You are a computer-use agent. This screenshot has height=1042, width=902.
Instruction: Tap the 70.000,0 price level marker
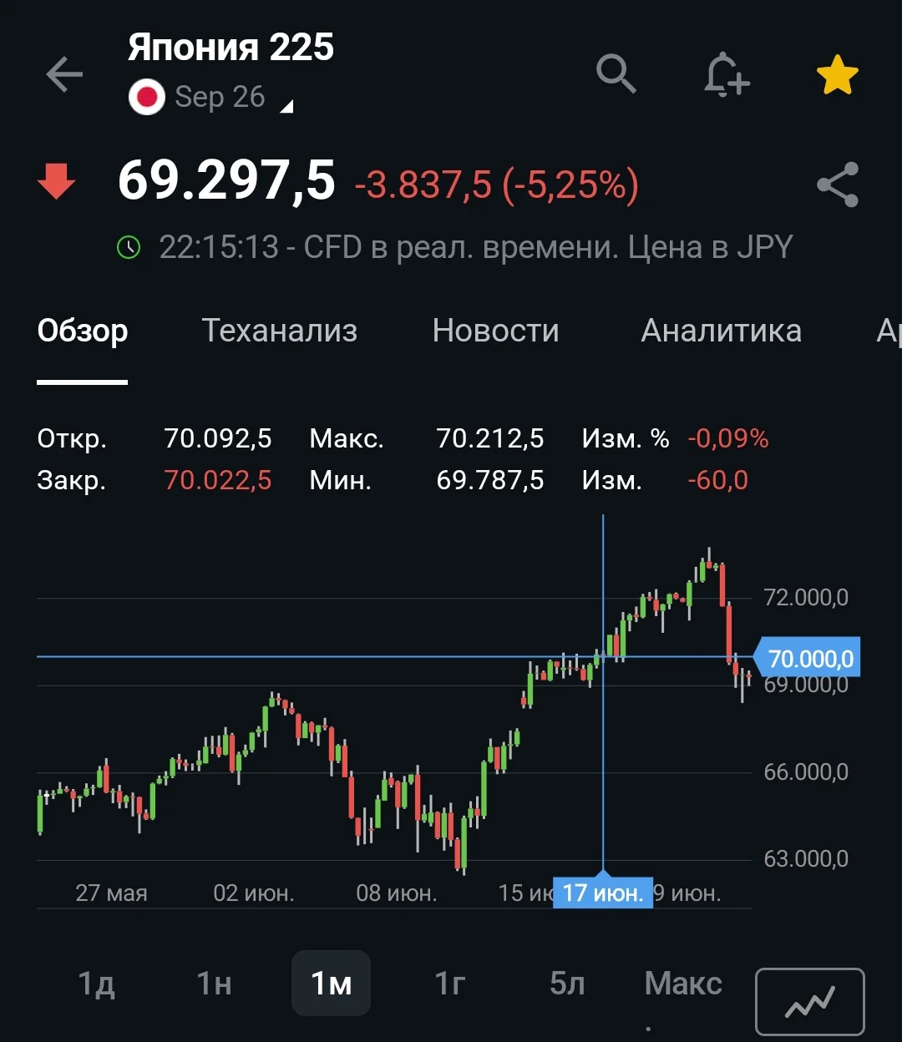click(x=807, y=659)
